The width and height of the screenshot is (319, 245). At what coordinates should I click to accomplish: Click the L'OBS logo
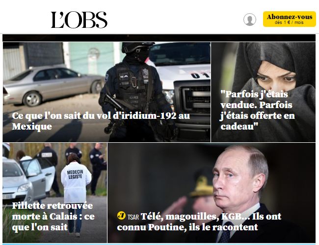pos(79,20)
